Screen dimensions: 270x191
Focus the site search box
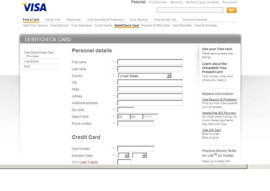[x=190, y=10]
